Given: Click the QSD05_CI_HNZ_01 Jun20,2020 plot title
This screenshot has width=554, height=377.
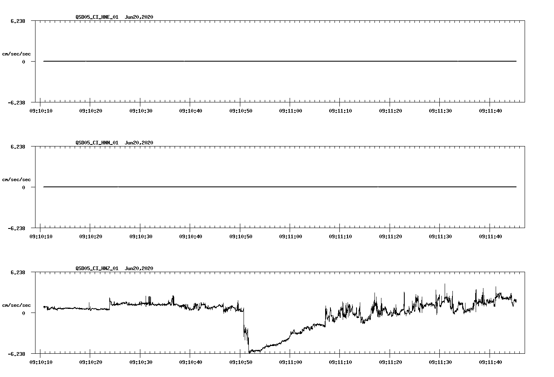Looking at the screenshot, I should [114, 268].
